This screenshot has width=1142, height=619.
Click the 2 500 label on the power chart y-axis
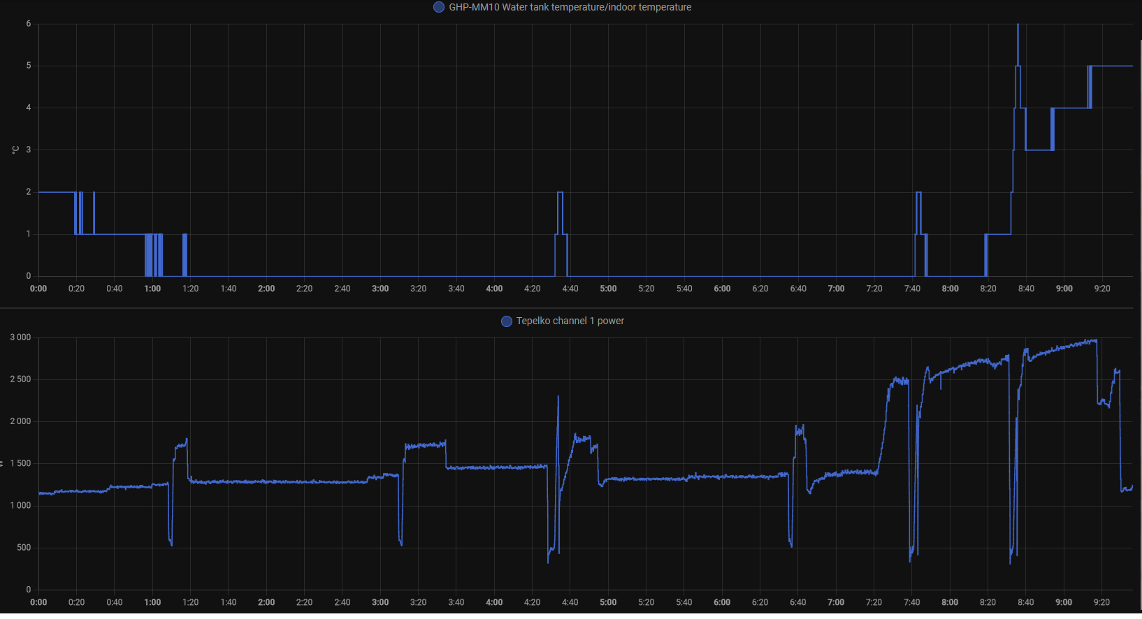click(20, 379)
